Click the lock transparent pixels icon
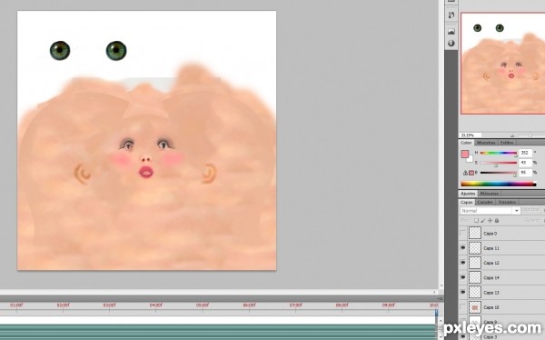The width and height of the screenshot is (545, 340). (x=477, y=221)
